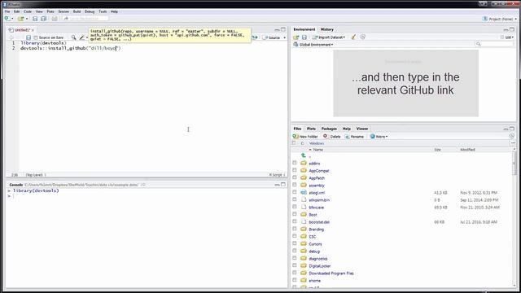
Task: Maximize the Environment pane
Action: point(512,29)
